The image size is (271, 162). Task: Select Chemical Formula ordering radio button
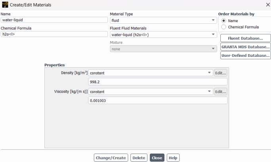click(x=223, y=27)
